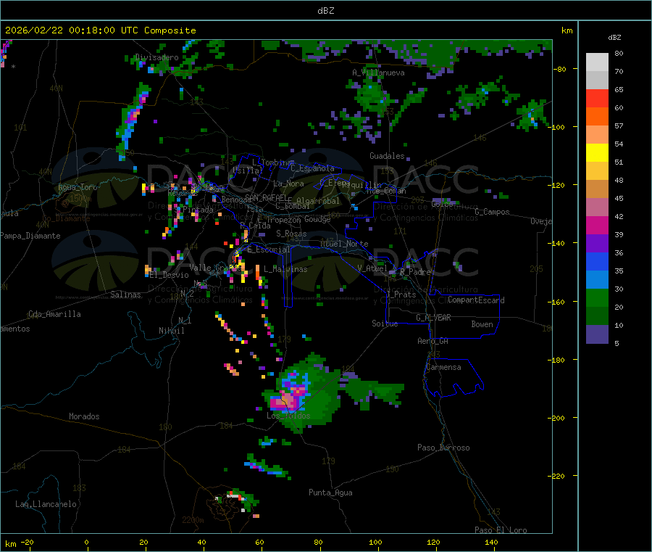
Task: Click the 140 km tick on bottom axis
Action: [491, 542]
